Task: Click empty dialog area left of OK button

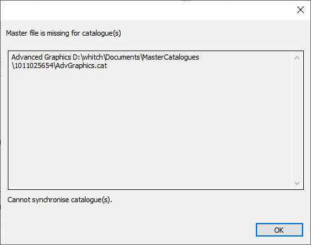Action: 130,230
